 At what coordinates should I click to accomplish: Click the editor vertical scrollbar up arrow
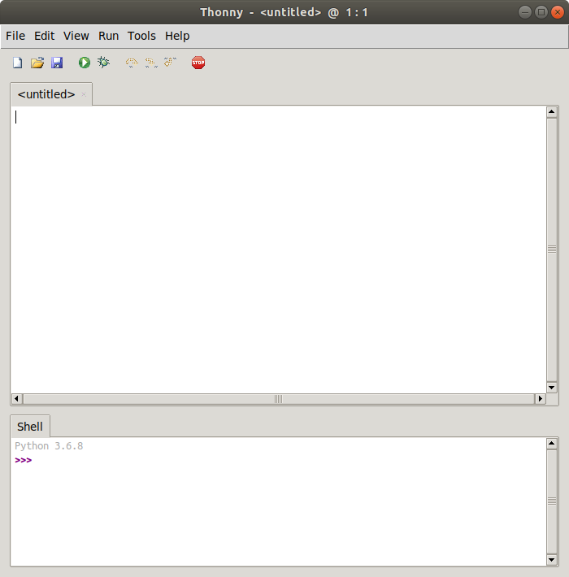click(x=551, y=111)
